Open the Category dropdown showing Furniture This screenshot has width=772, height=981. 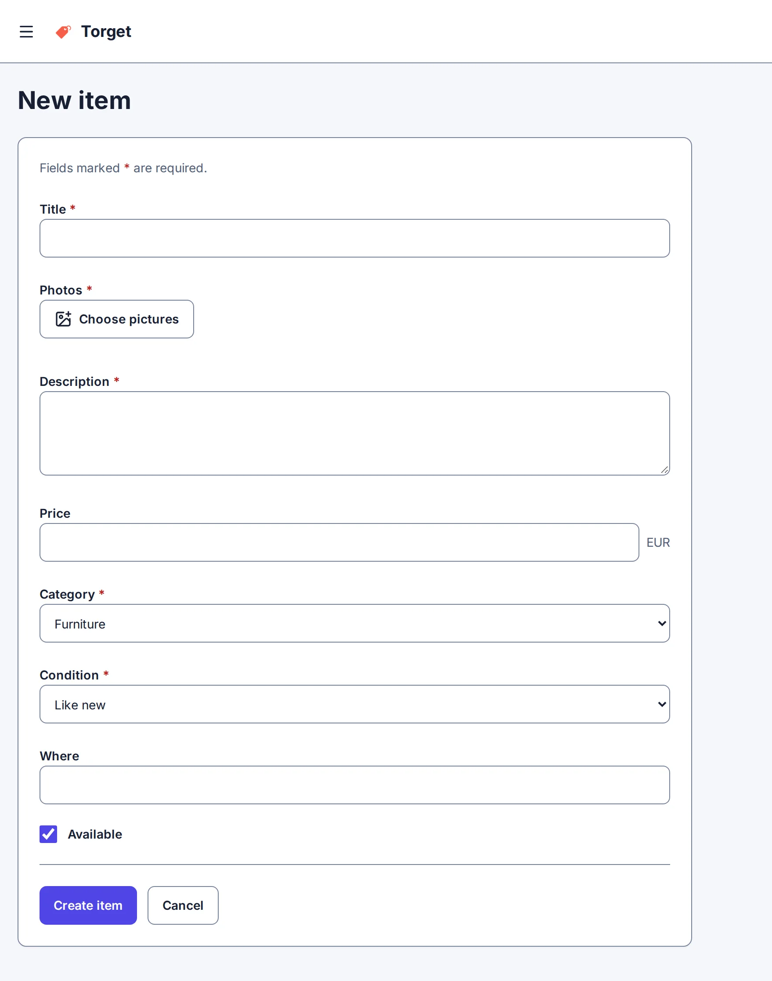pyautogui.click(x=354, y=623)
